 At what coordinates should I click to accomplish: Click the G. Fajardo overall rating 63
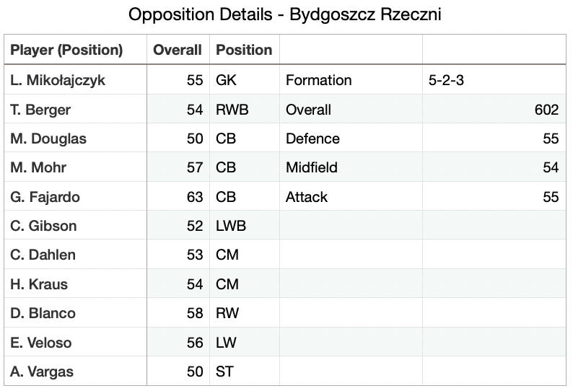[194, 197]
